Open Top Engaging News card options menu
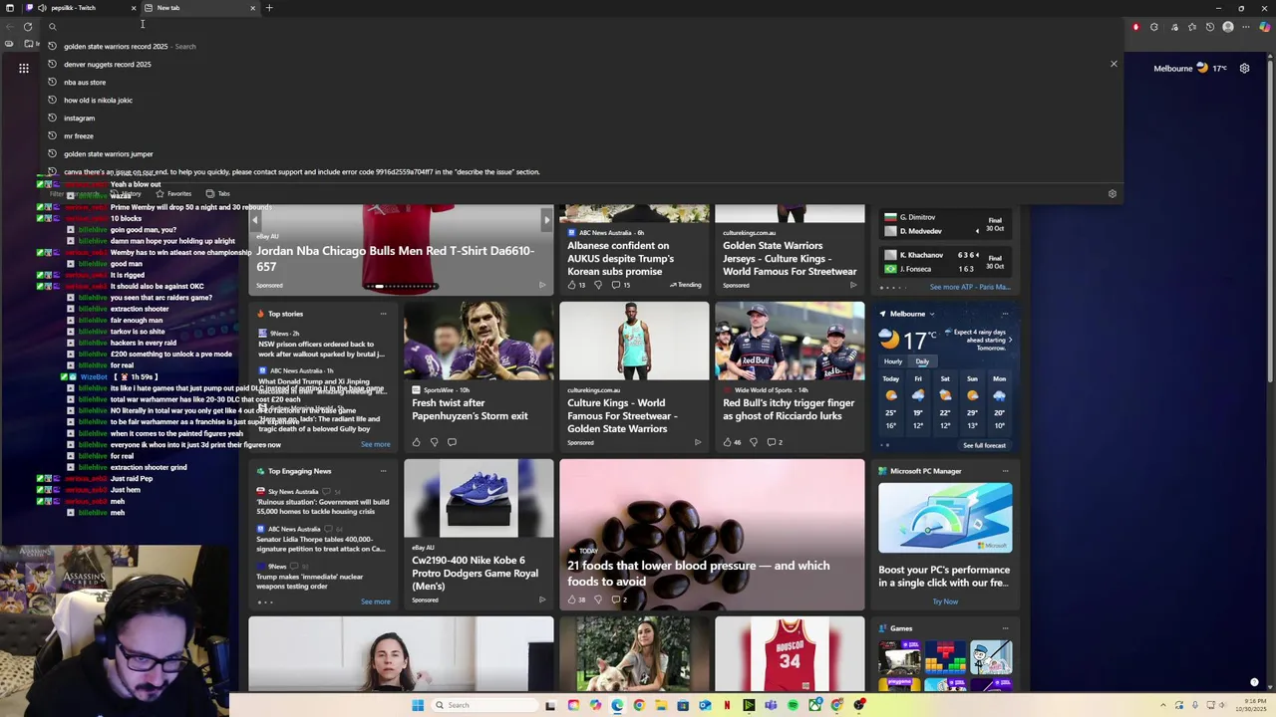Screen dimensions: 1276x717 (383, 471)
